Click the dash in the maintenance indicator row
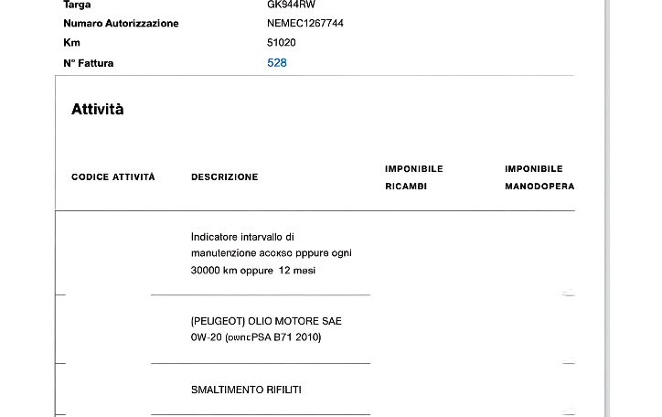This screenshot has width=662, height=417. [568, 294]
